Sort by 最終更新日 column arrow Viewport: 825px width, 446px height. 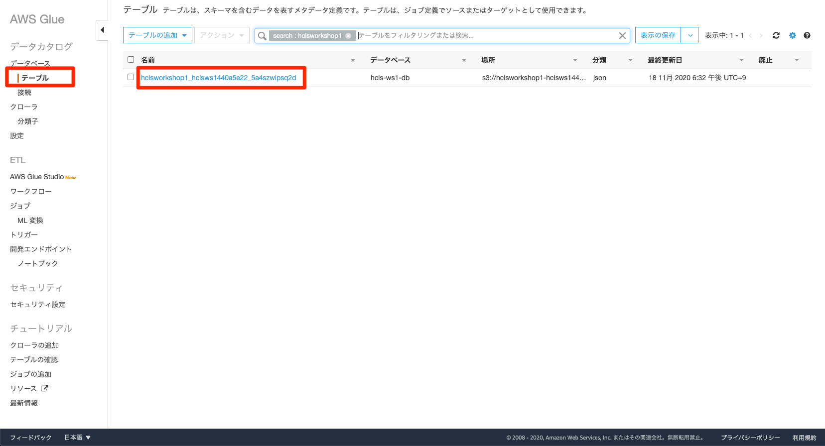click(x=741, y=60)
